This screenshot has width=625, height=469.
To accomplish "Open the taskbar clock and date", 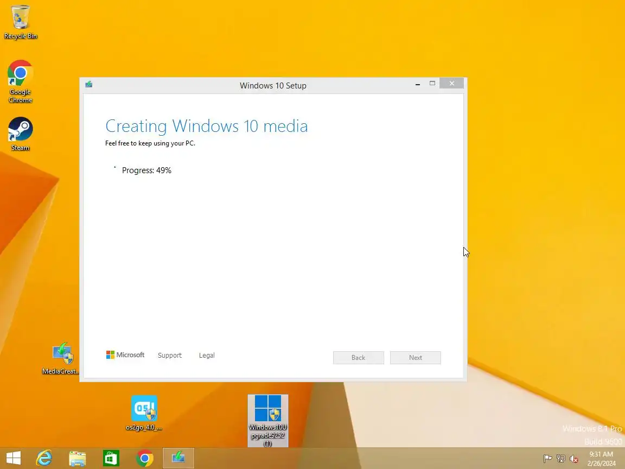I will click(x=601, y=459).
